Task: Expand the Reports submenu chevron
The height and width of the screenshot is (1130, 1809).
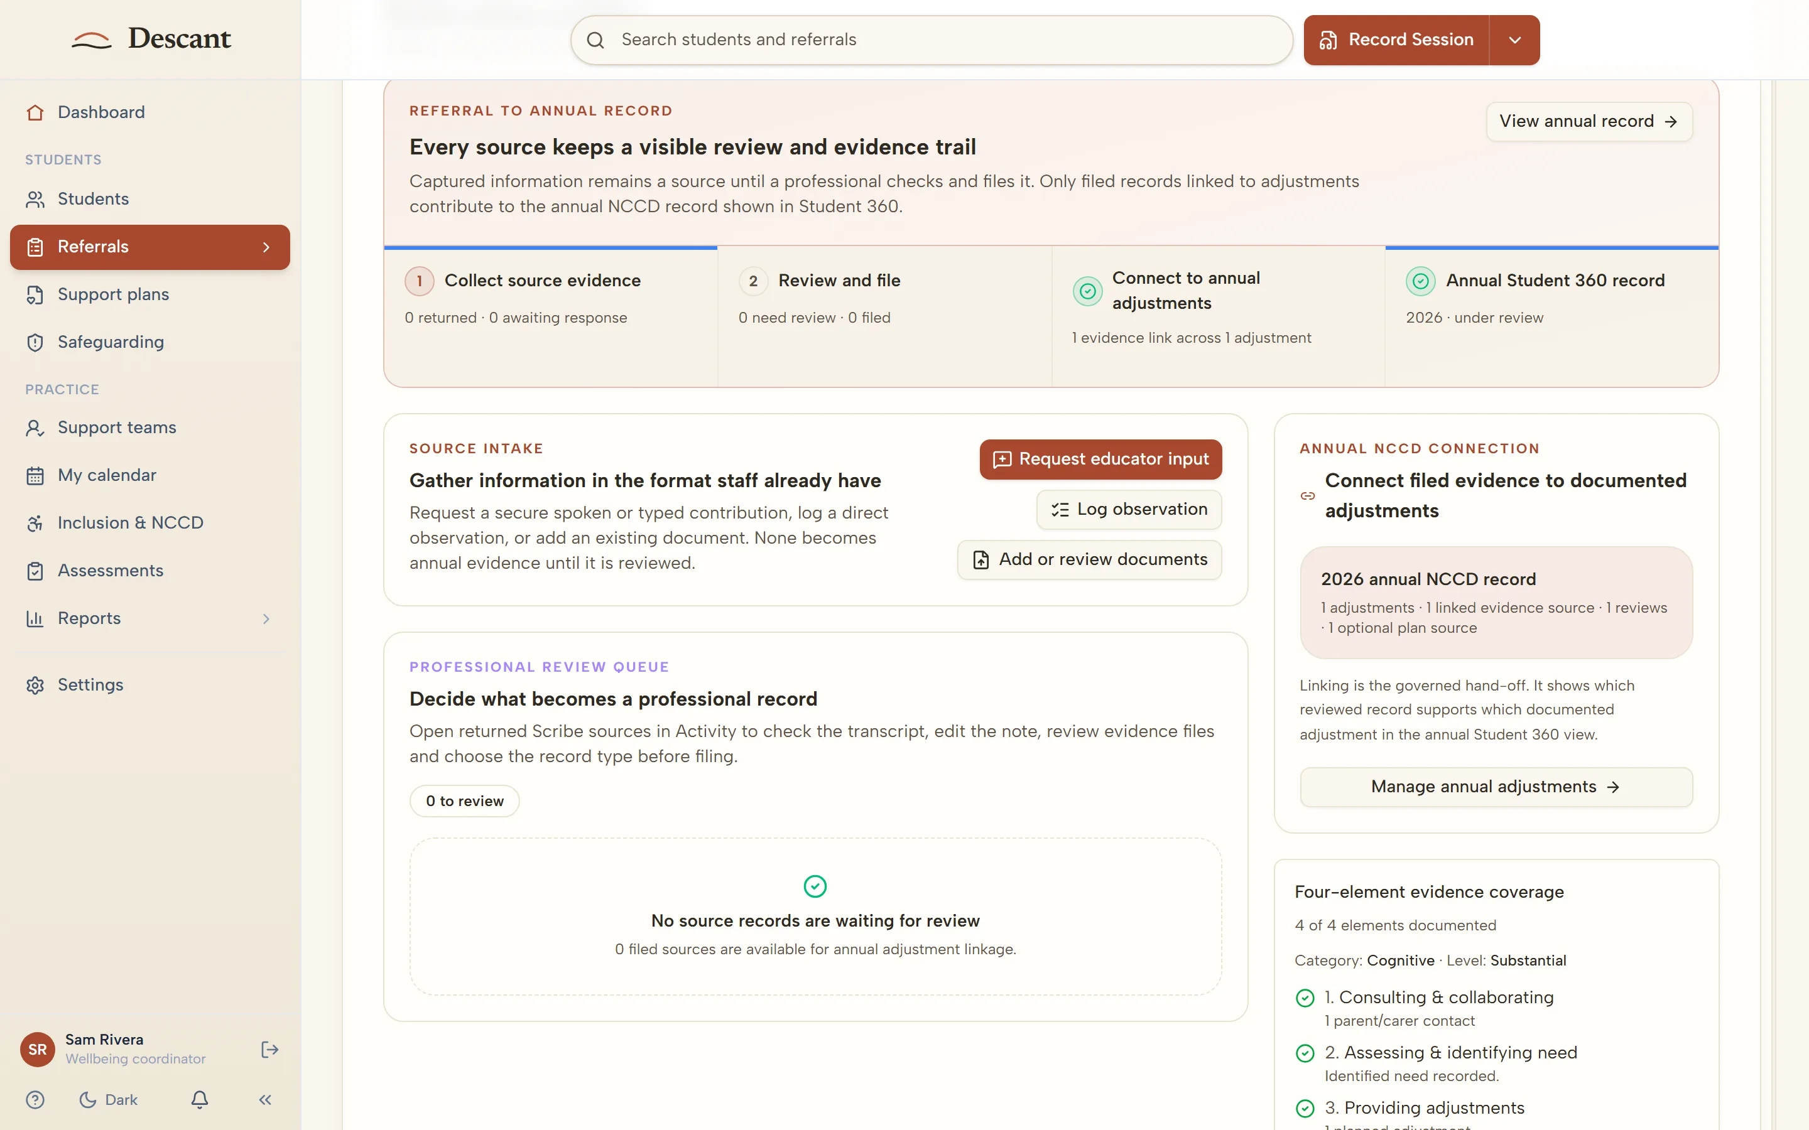Action: pyautogui.click(x=266, y=618)
